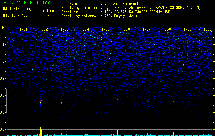The image size is (215, 136).
Task: Click the yellow power spike after 1755
Action: point(117,132)
